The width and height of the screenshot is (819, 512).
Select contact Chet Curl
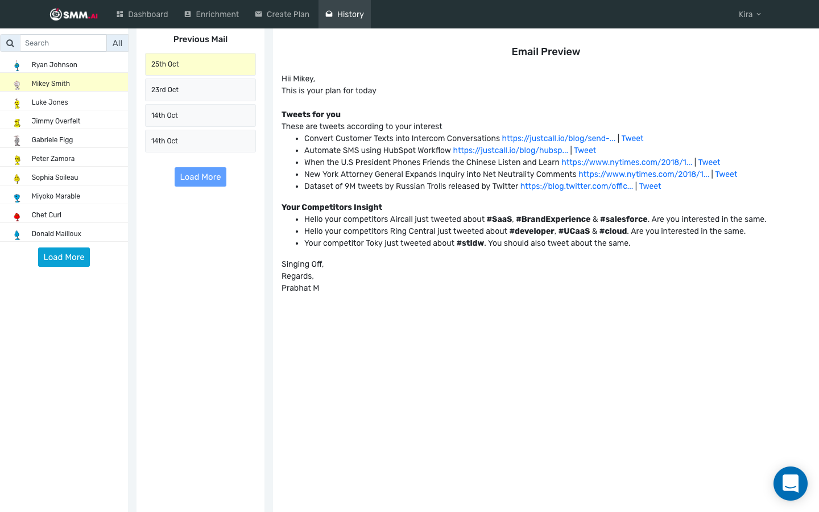pos(64,214)
